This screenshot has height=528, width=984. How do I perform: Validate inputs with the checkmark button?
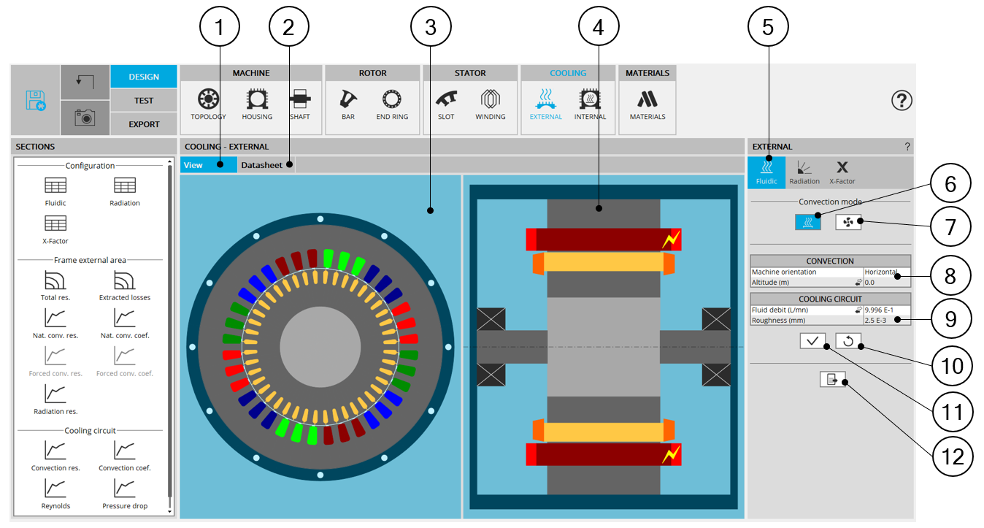click(x=812, y=340)
